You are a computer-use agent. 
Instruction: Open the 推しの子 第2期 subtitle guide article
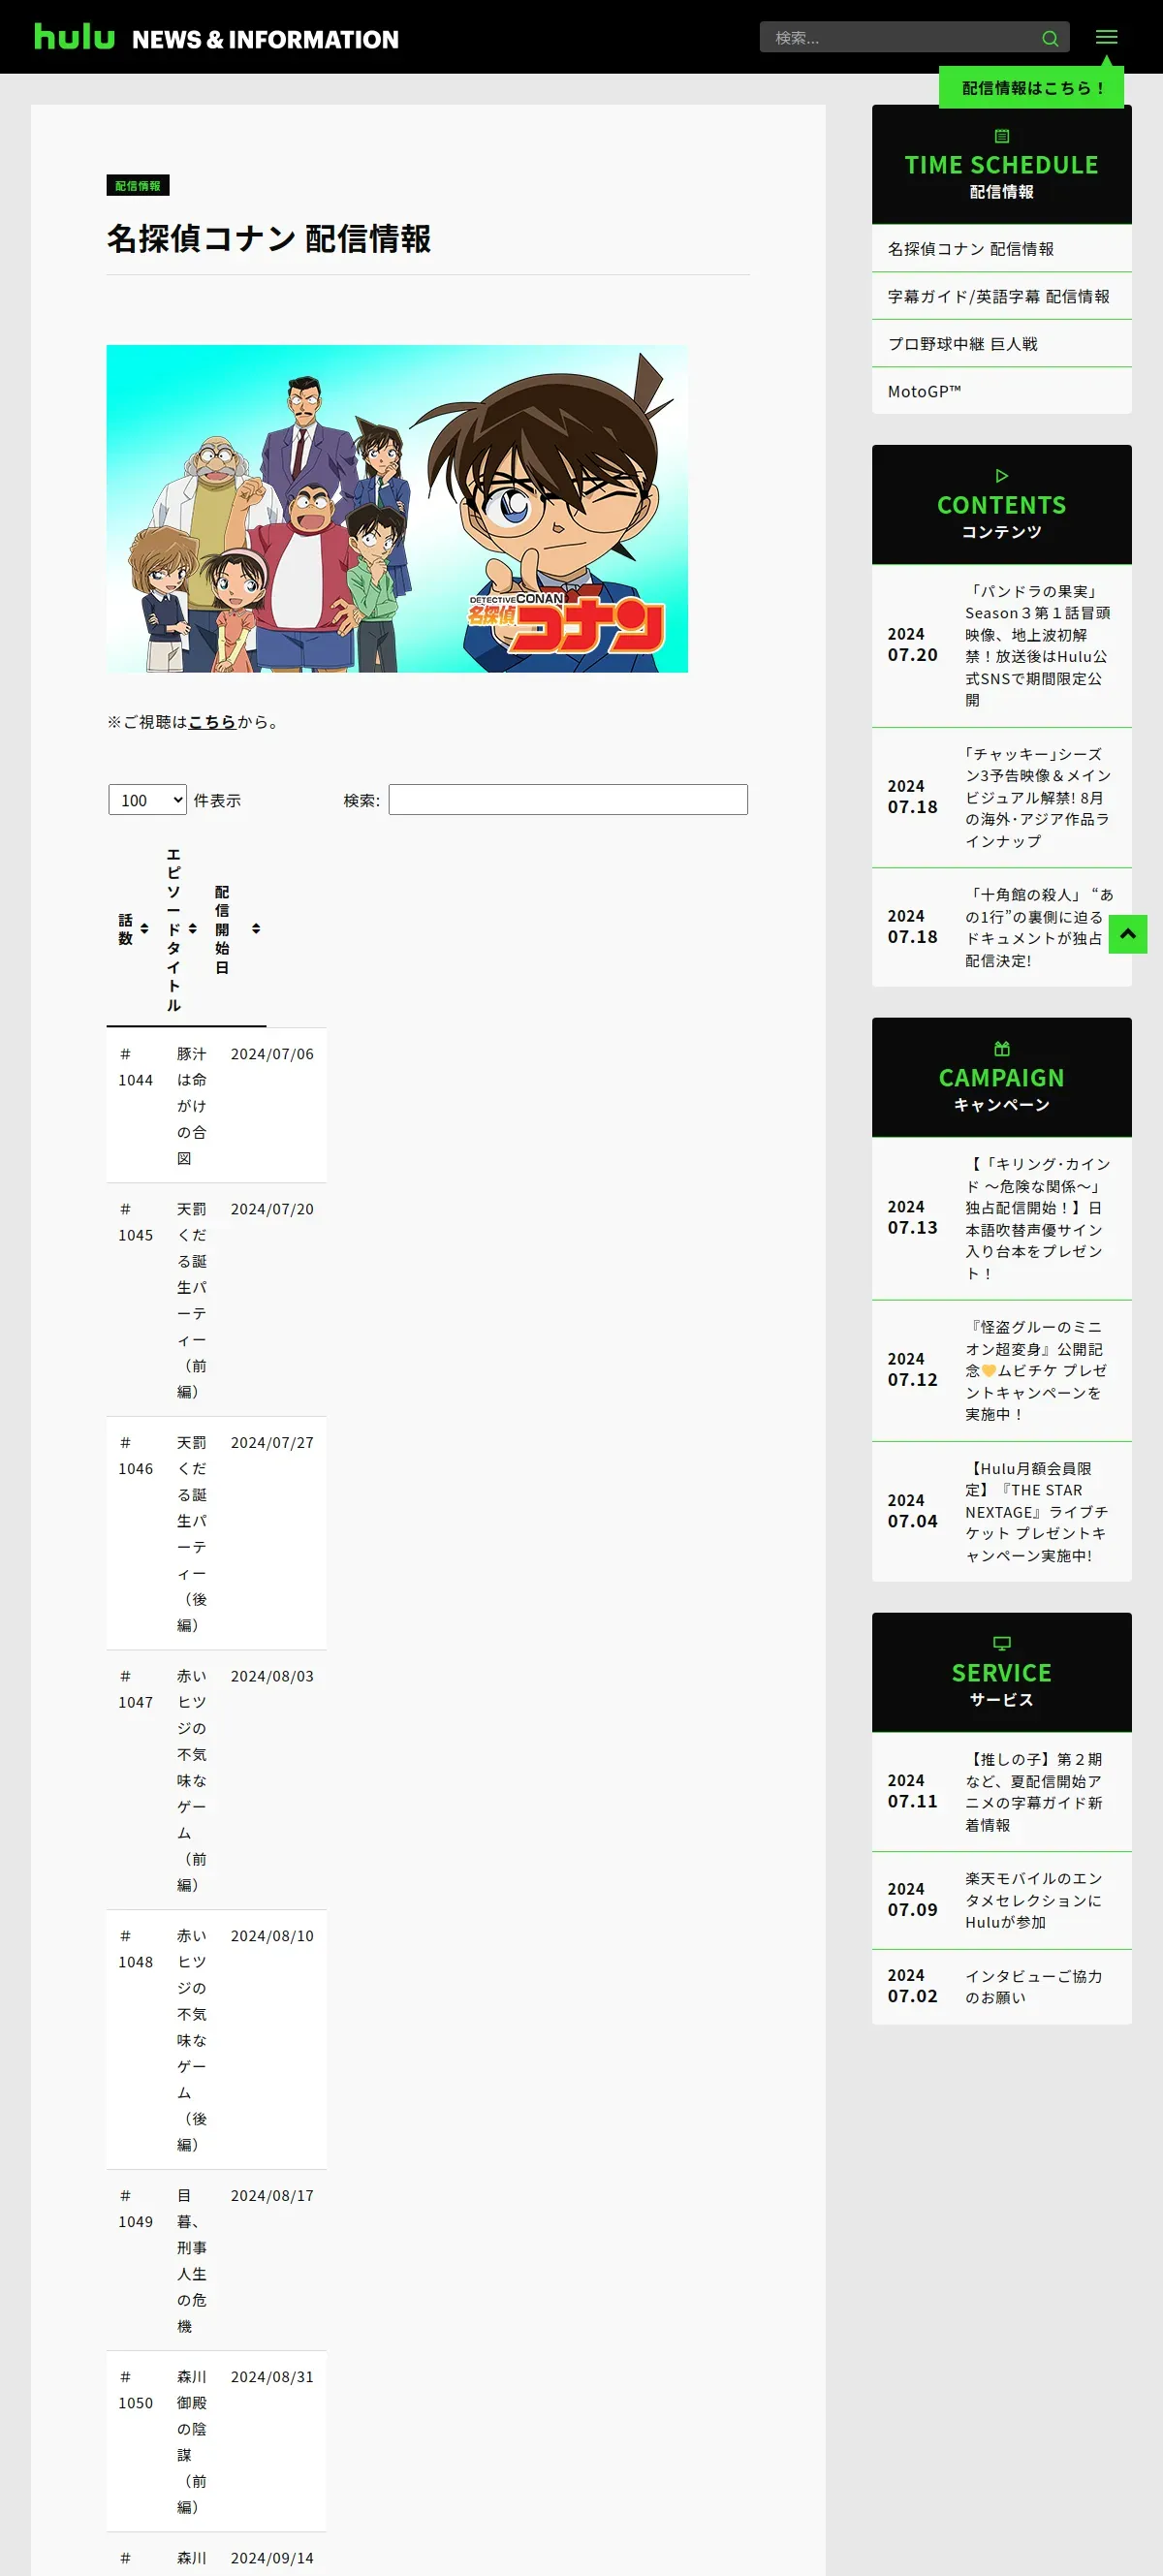pyautogui.click(x=1001, y=1792)
